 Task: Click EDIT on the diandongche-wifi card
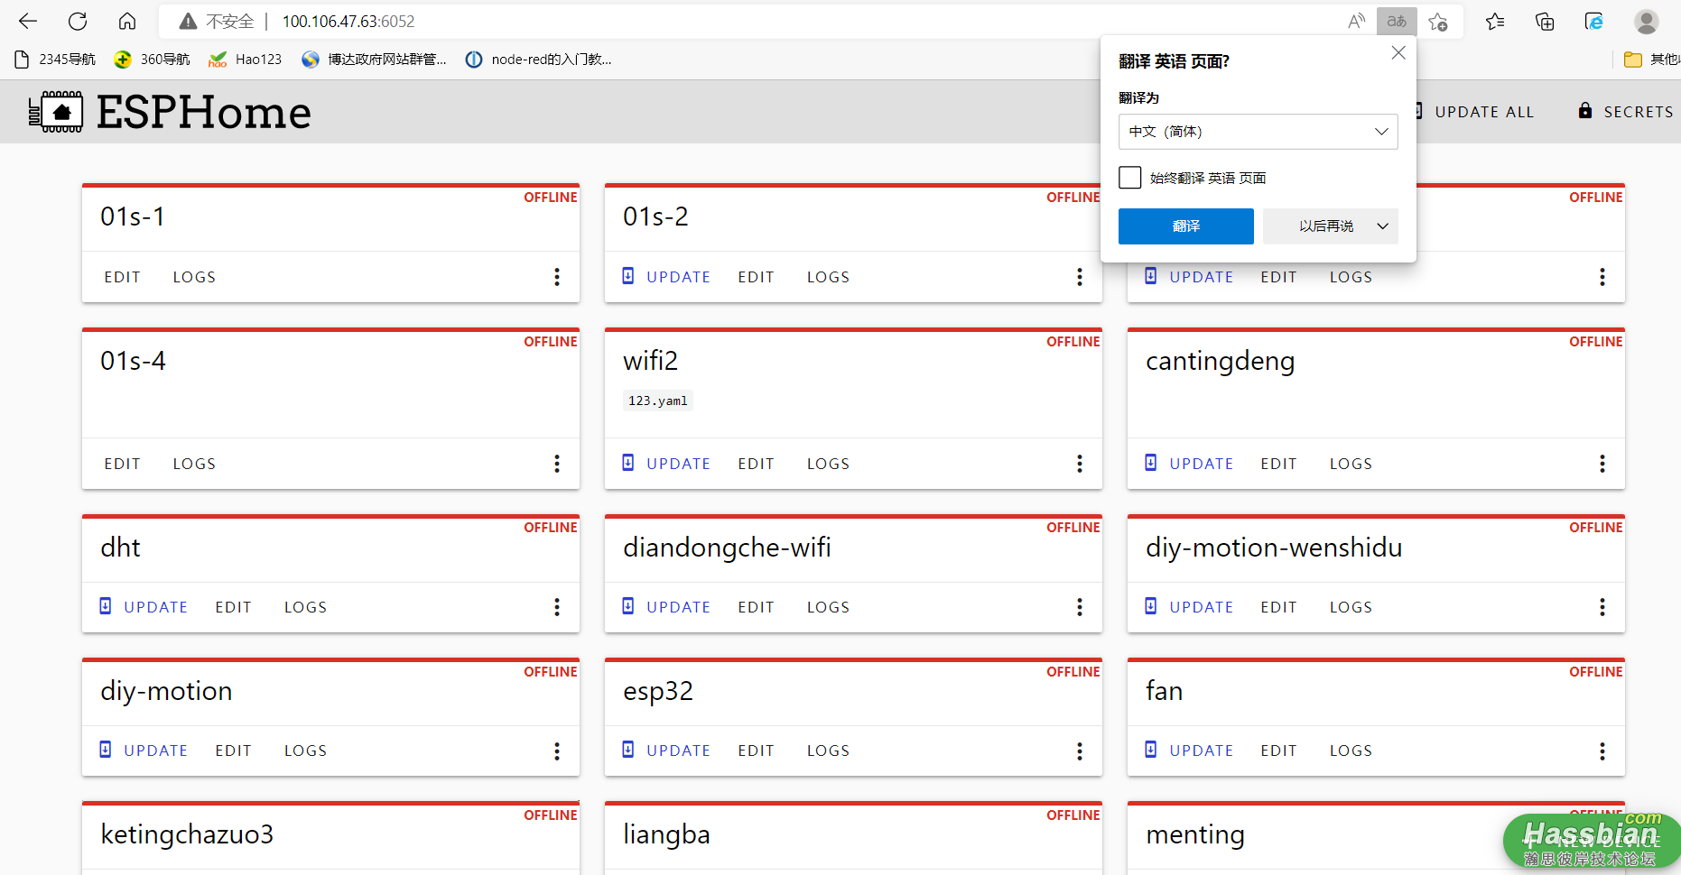757,607
